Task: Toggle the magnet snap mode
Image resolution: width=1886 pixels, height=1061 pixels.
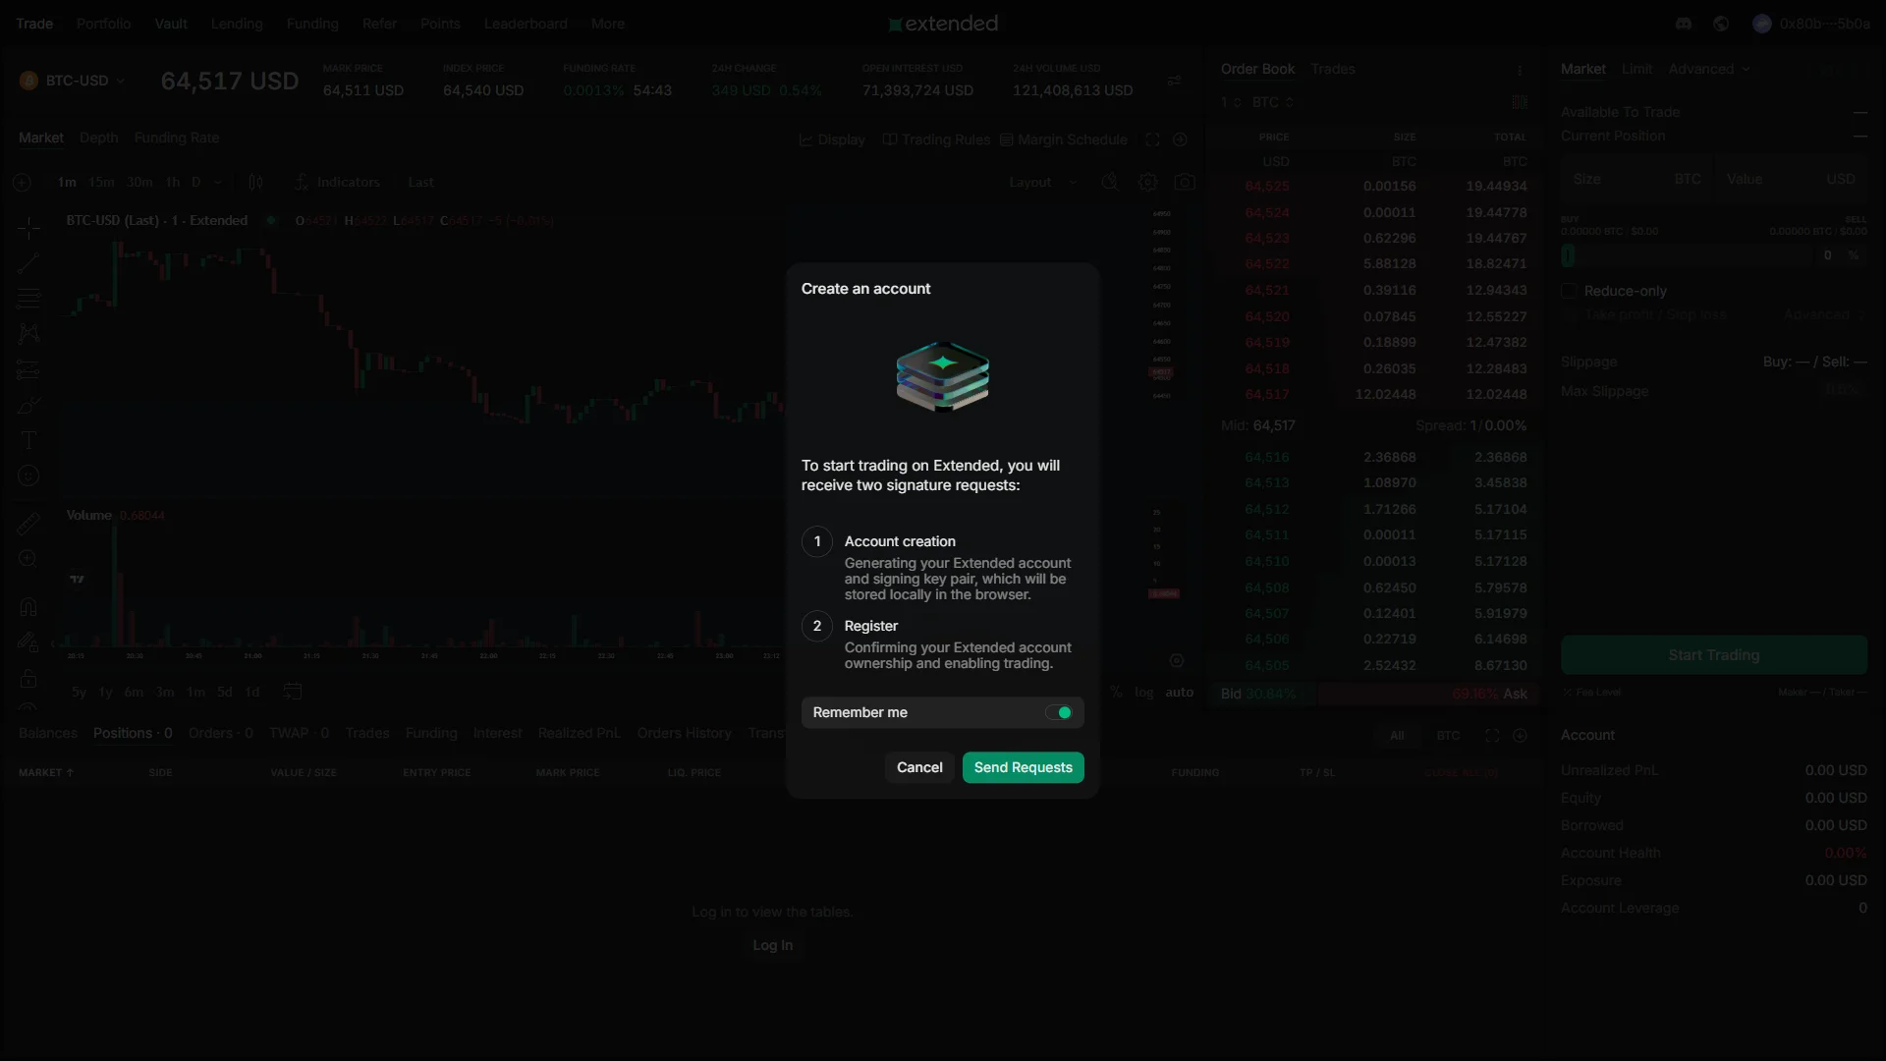Action: (28, 607)
